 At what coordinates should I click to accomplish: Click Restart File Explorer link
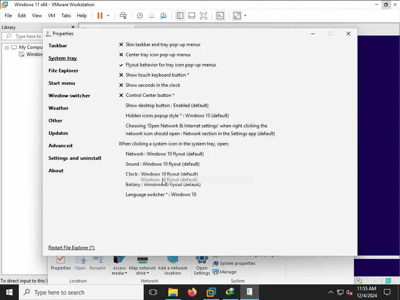(71, 248)
